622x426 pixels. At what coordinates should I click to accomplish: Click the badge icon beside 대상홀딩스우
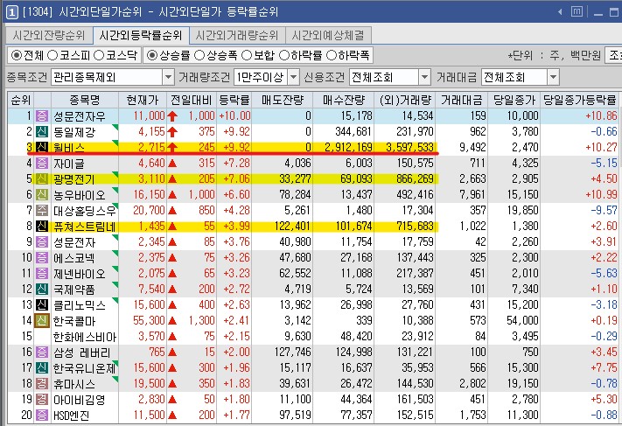[x=42, y=210]
